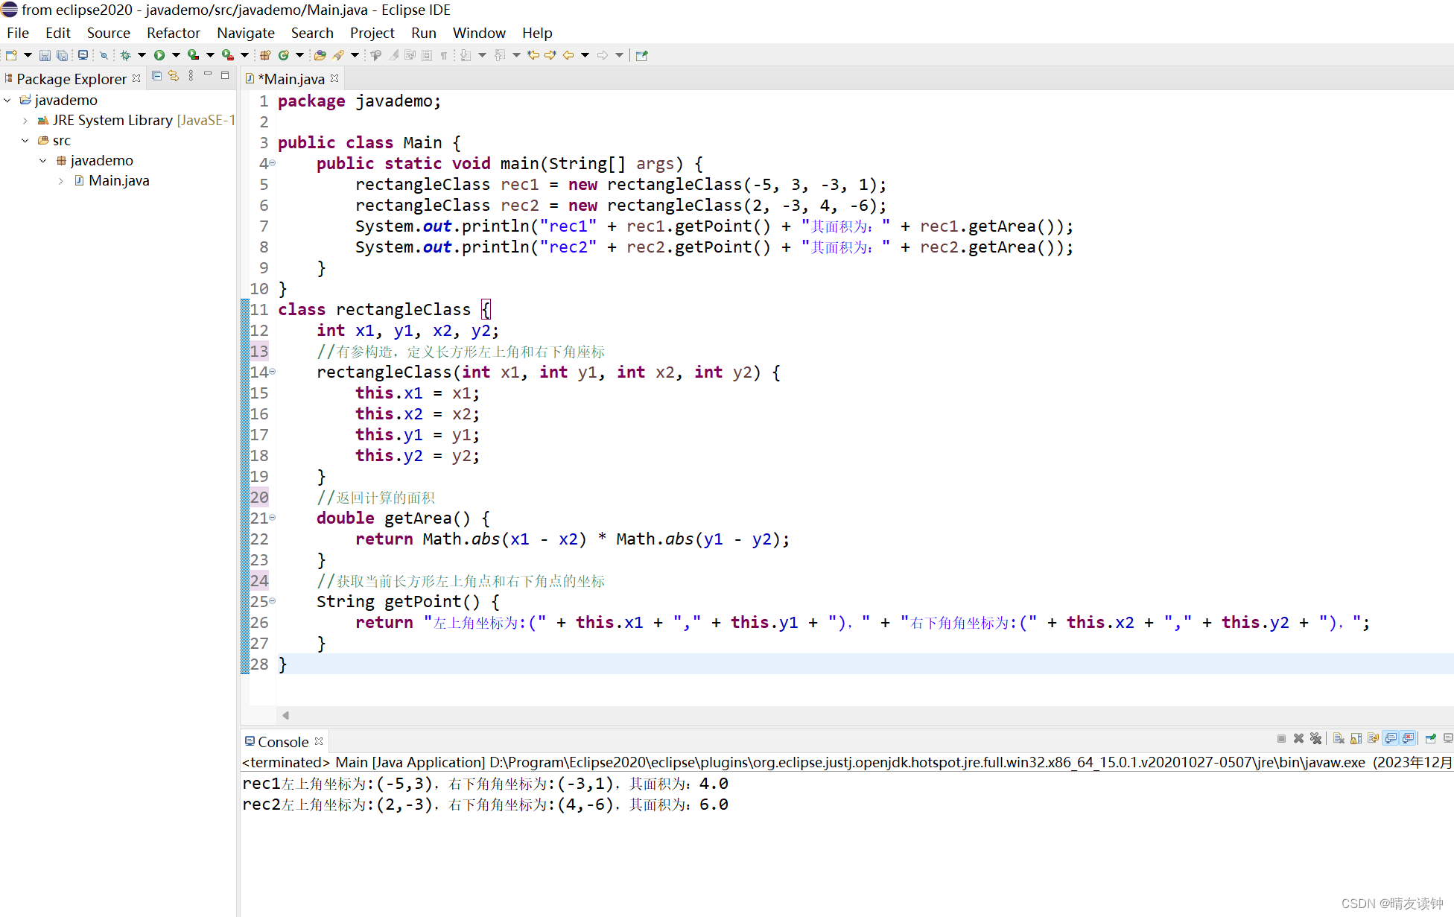1454x917 pixels.
Task: Collapse All in Package Explorer
Action: coord(156,76)
